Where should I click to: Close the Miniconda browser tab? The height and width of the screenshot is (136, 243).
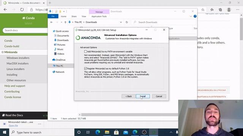point(44,3)
